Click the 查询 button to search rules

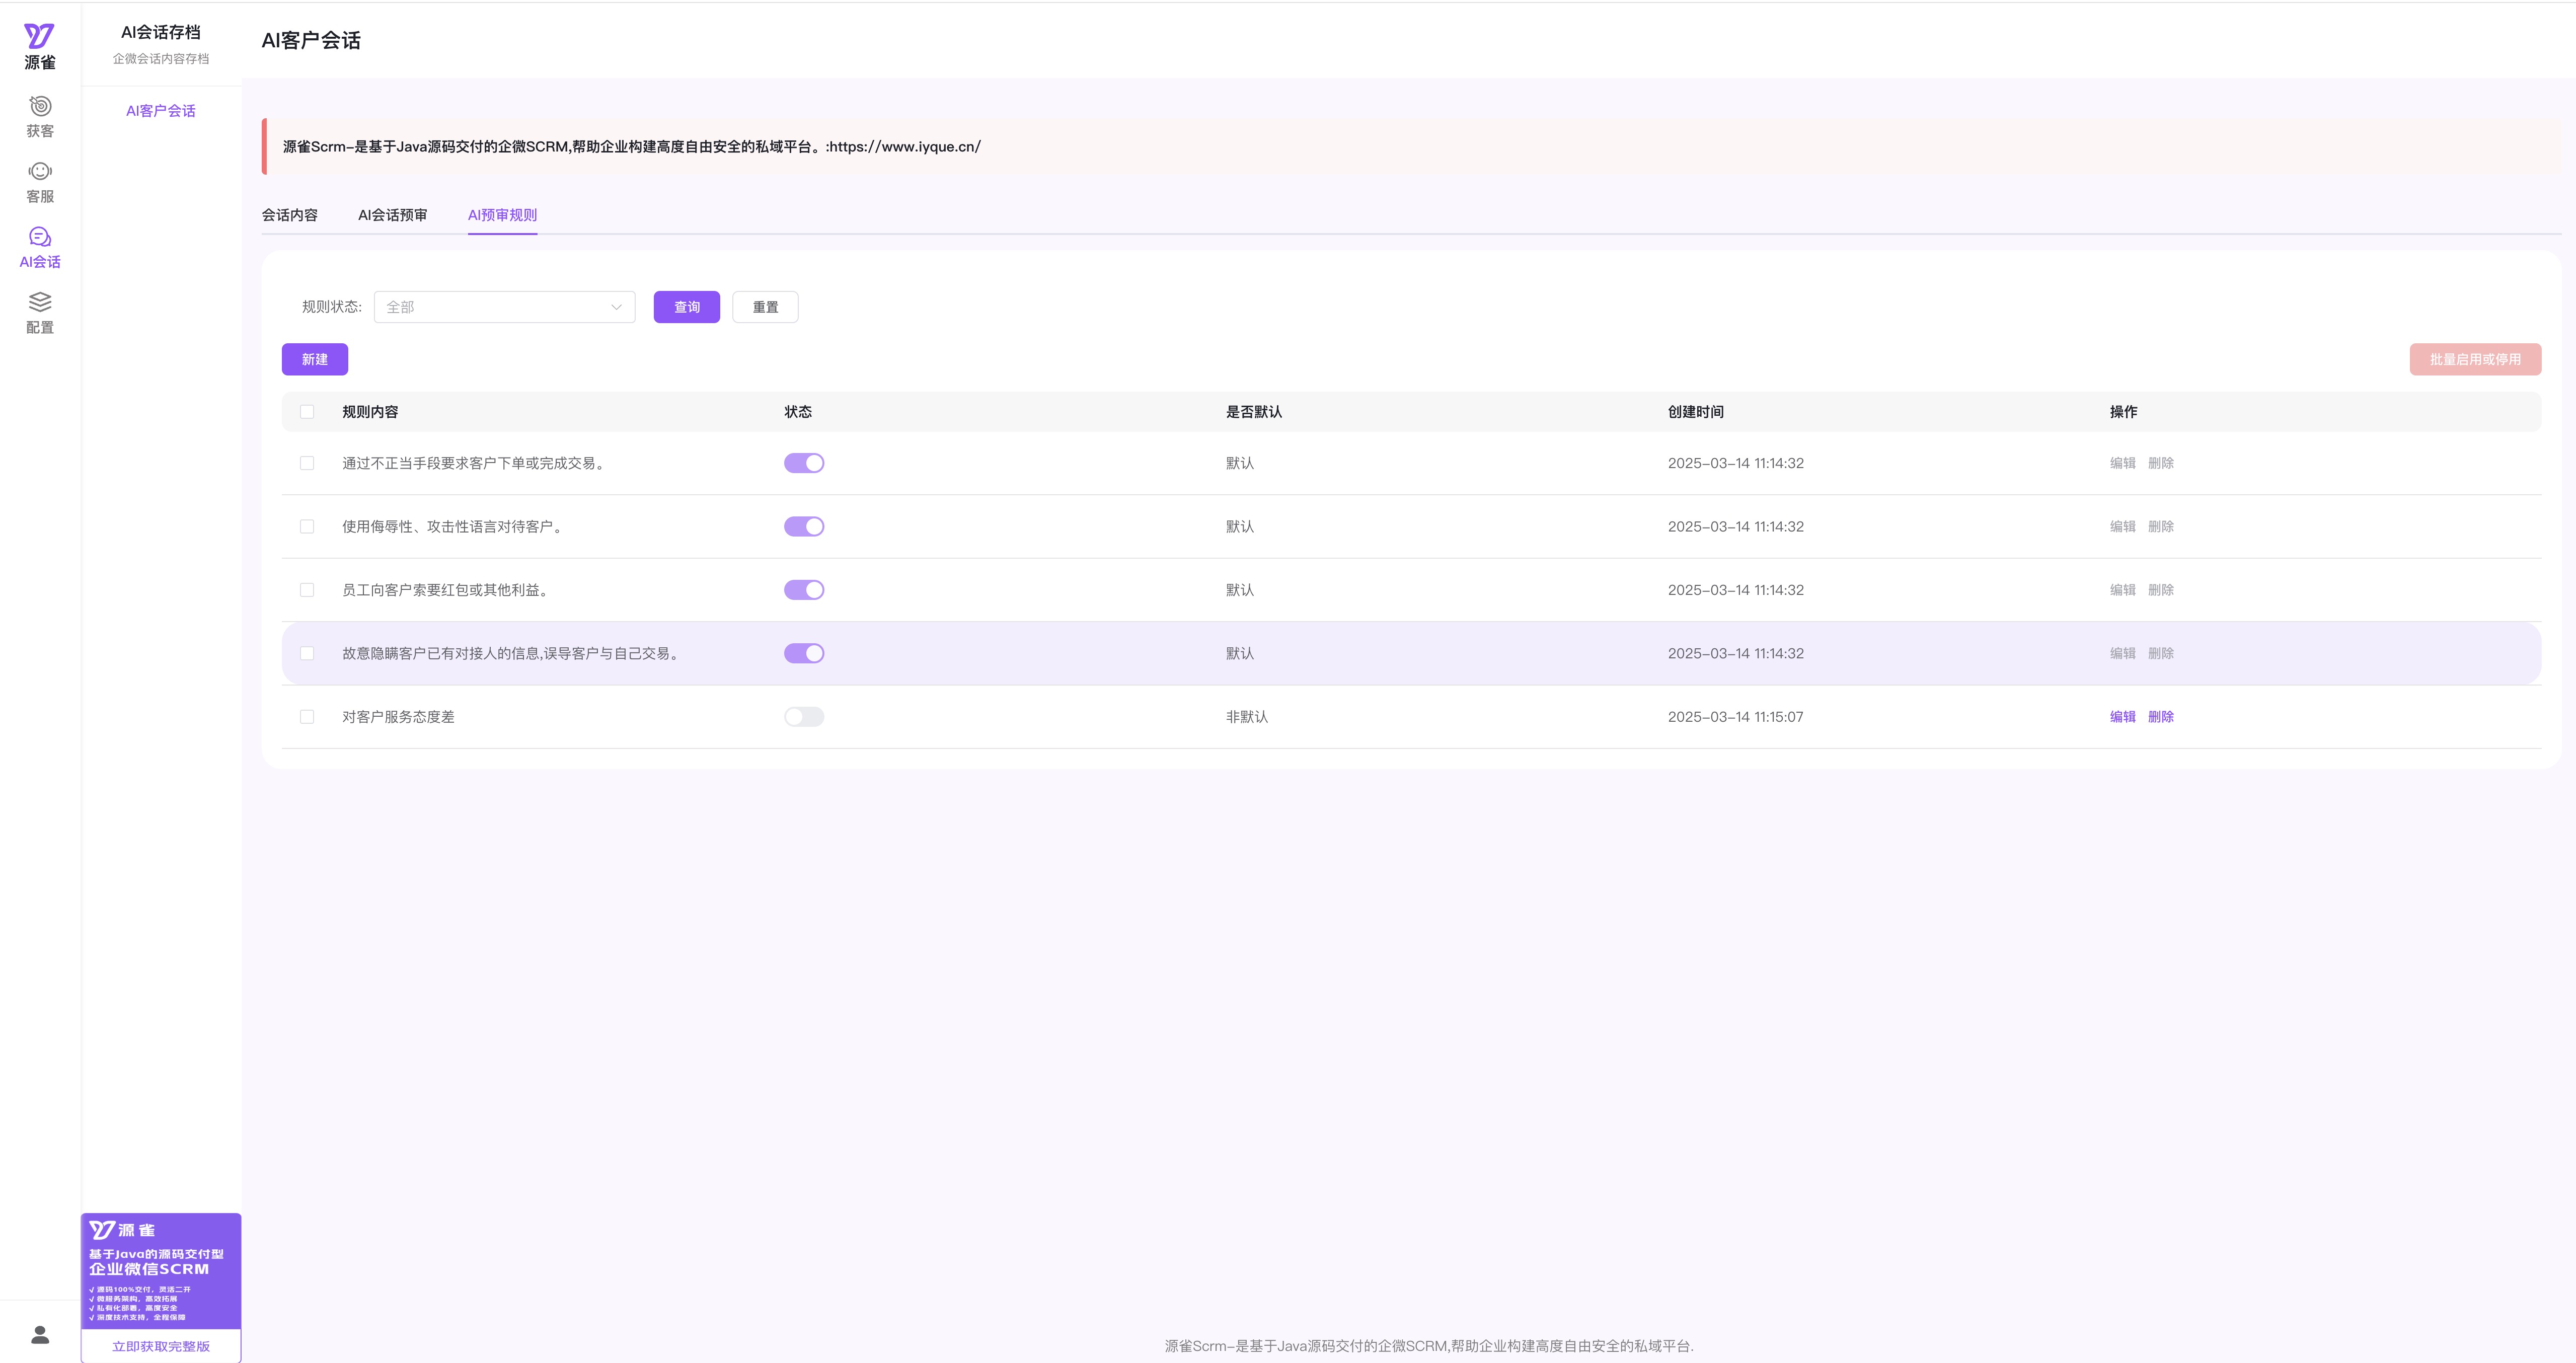click(686, 307)
